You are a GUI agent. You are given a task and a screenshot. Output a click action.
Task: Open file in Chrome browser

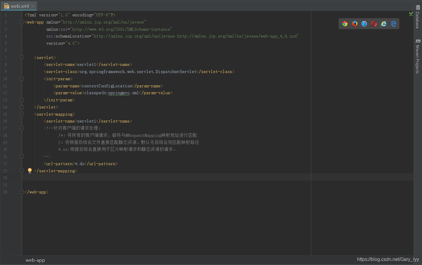tap(345, 24)
